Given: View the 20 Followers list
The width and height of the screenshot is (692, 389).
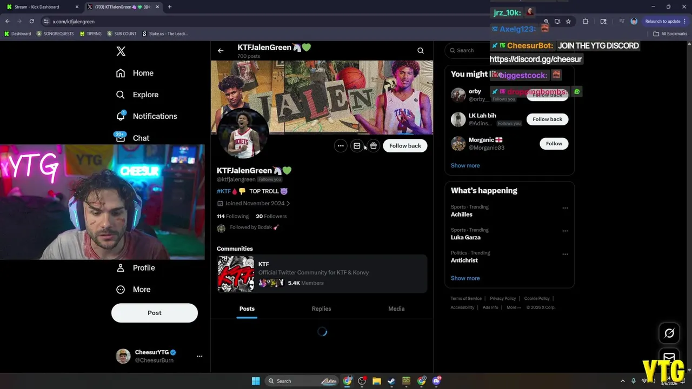Looking at the screenshot, I should 271,216.
